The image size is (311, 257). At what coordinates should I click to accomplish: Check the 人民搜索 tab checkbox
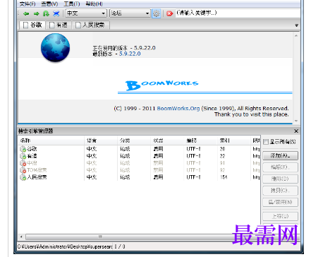(x=78, y=25)
